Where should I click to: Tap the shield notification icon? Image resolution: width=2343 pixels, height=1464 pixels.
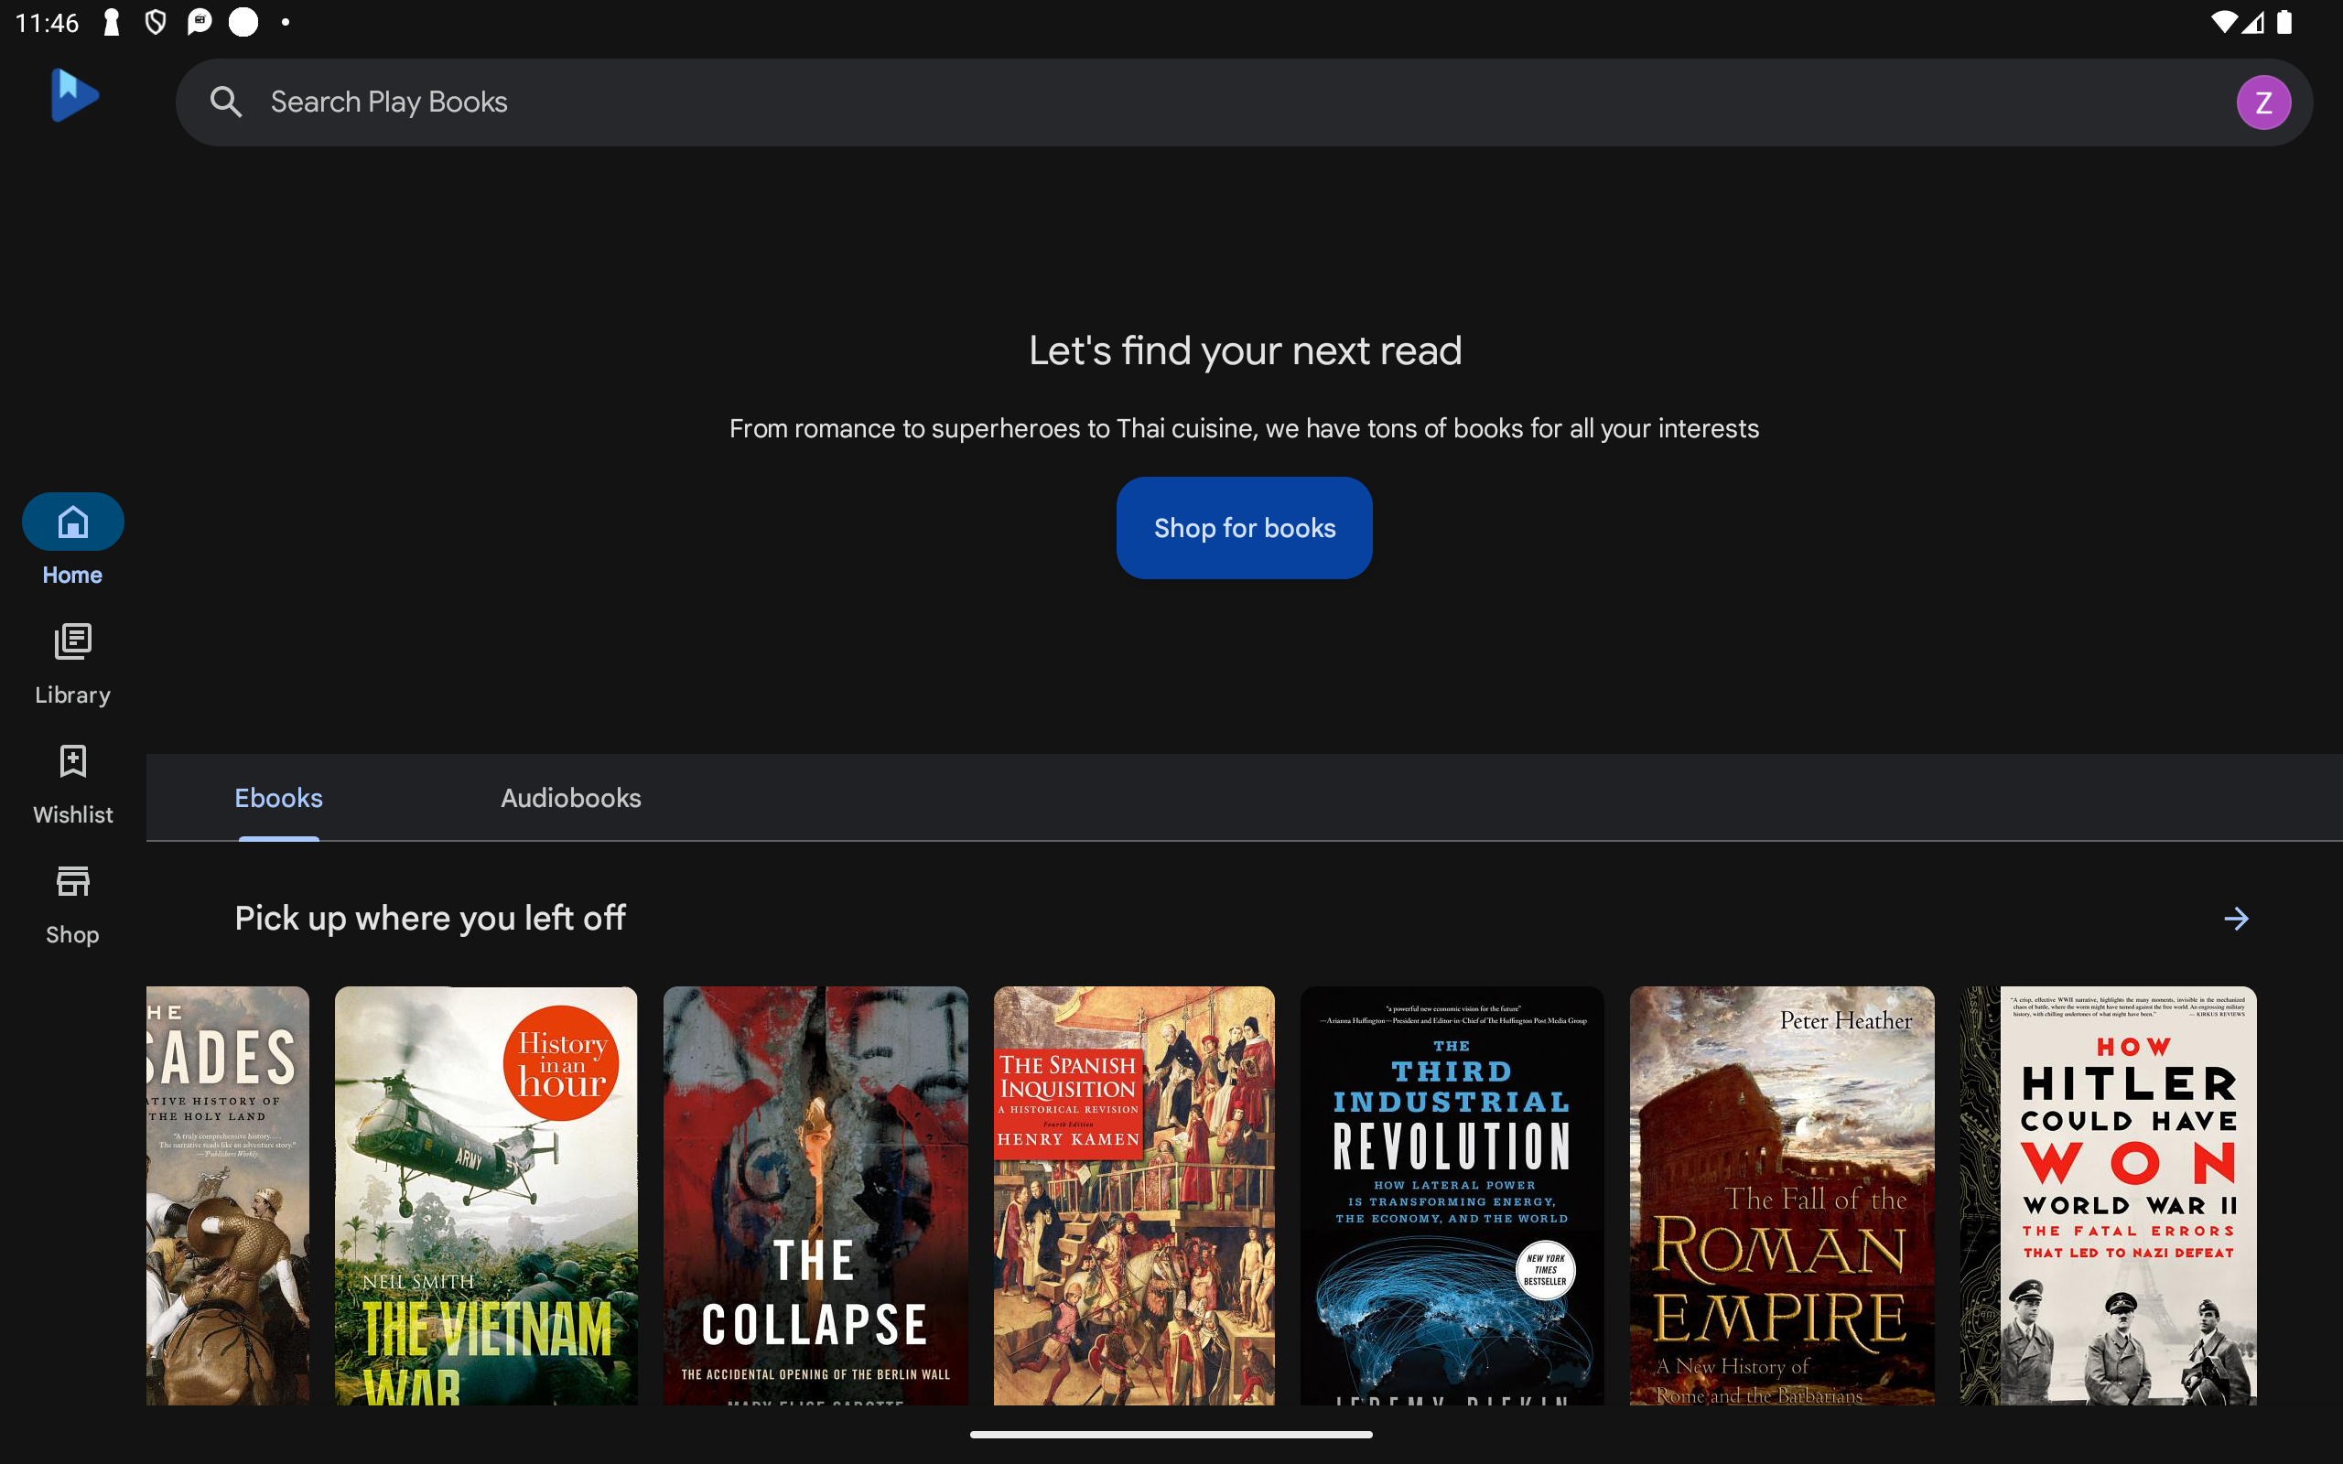click(155, 22)
